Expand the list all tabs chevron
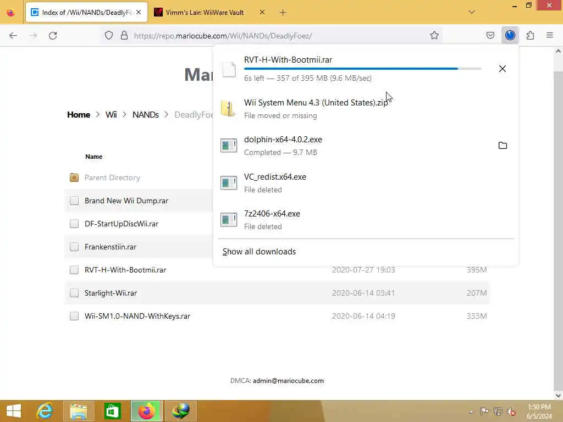Image resolution: width=563 pixels, height=422 pixels. (472, 12)
